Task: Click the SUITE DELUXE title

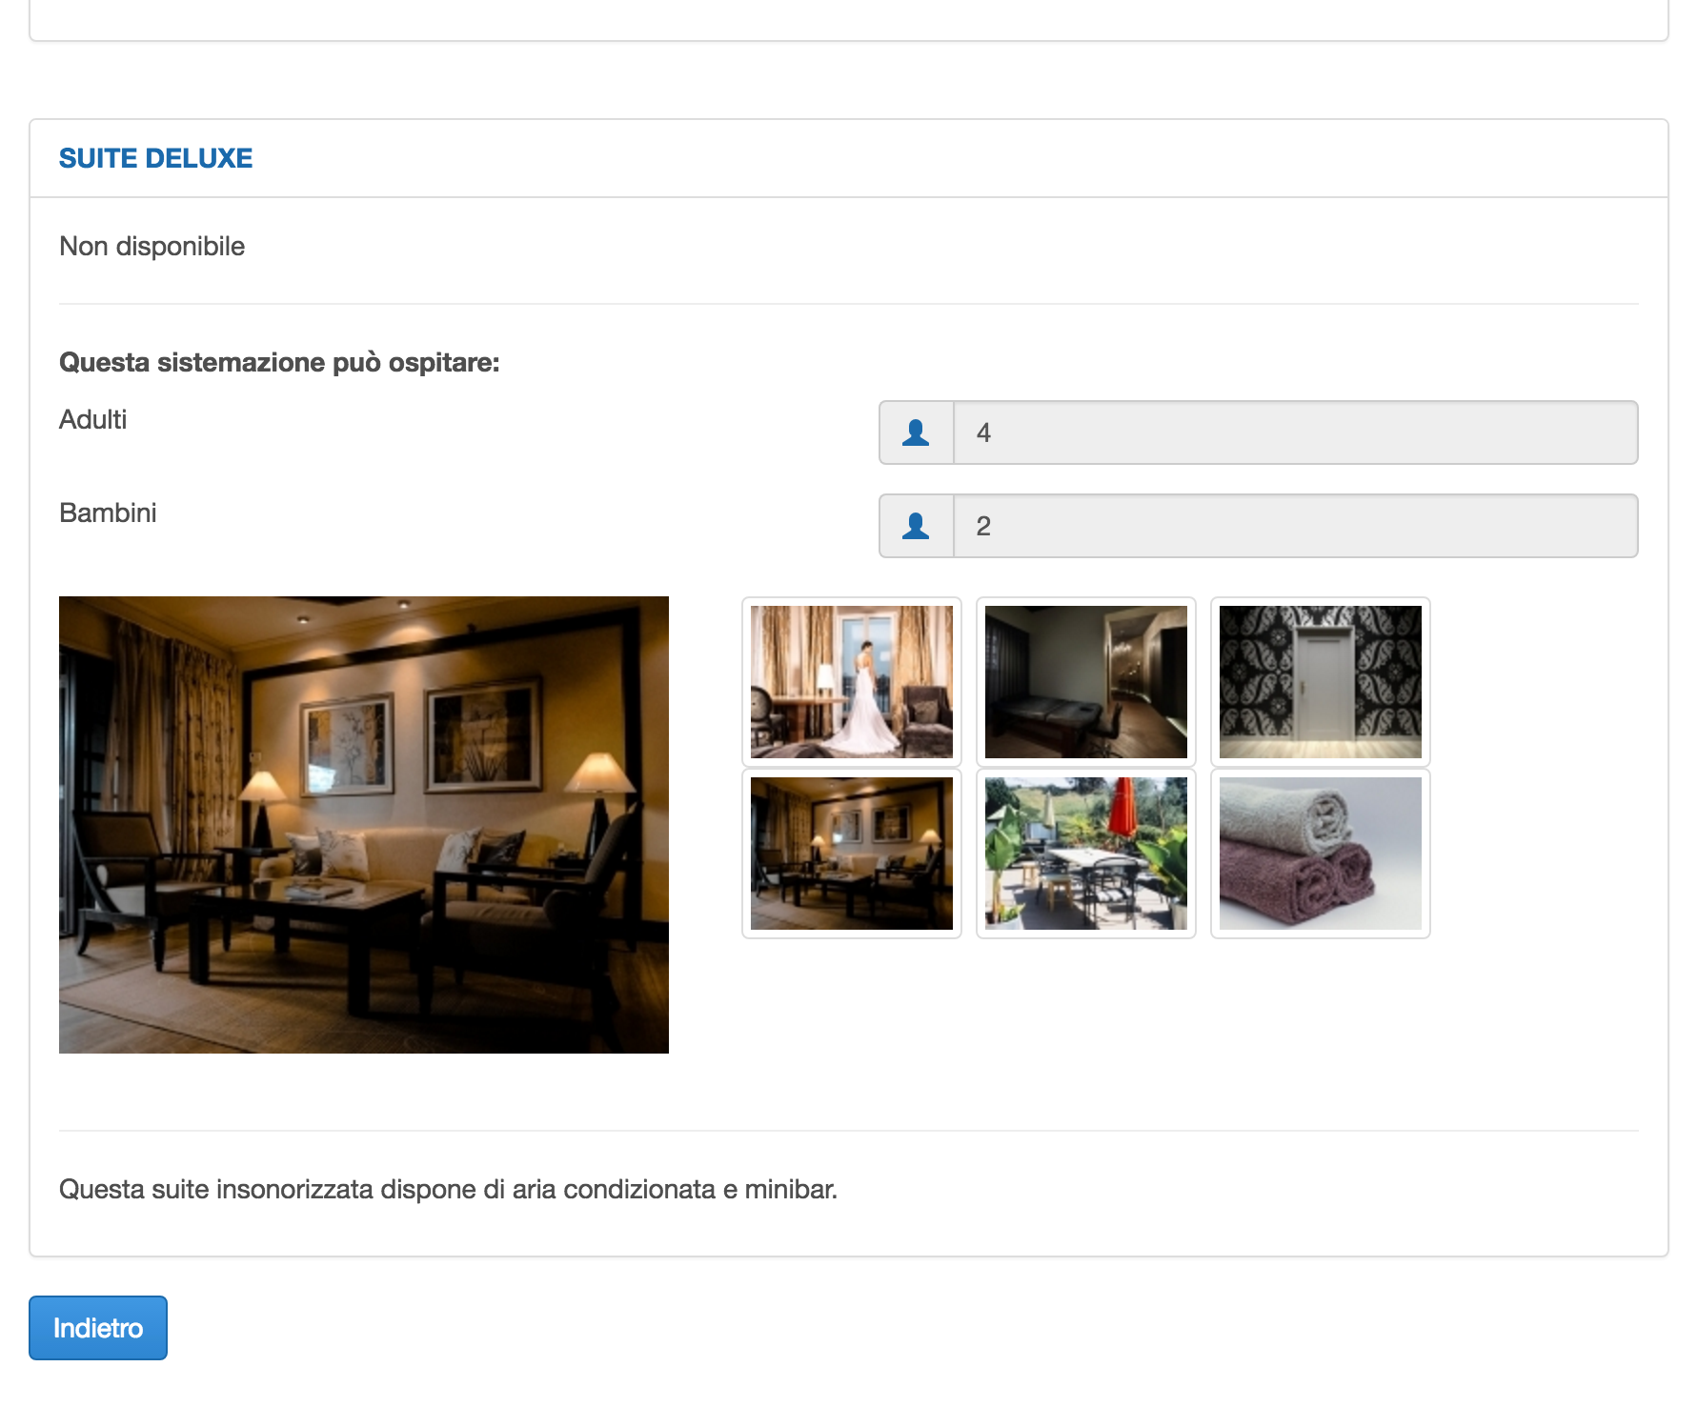Action: pos(156,158)
